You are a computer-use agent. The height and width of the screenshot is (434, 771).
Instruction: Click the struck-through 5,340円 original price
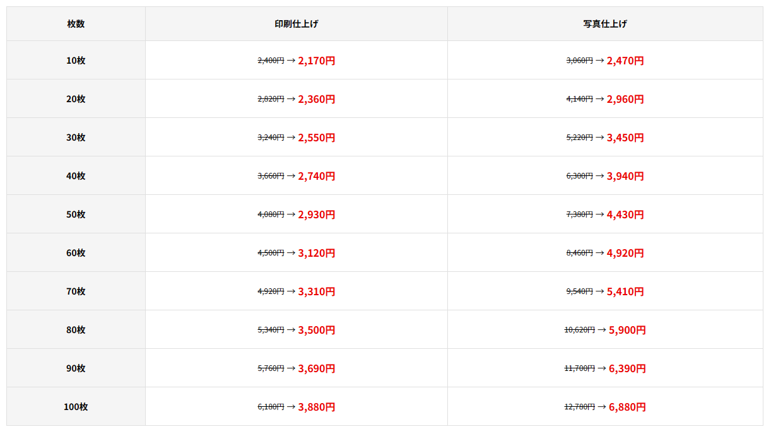(x=271, y=330)
